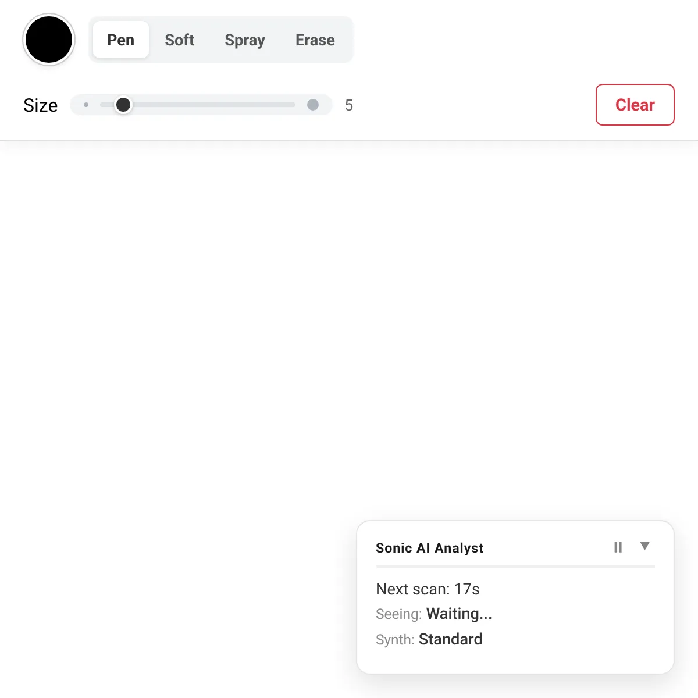The height and width of the screenshot is (698, 698).
Task: Collapse the Sonic AI Analyst panel
Action: (x=644, y=547)
